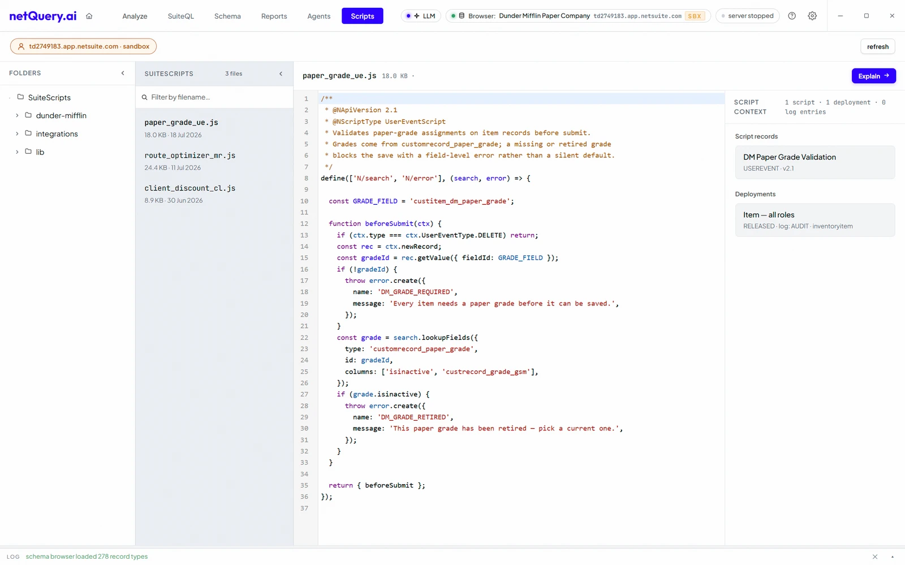Screen dimensions: 905x565
Task: Switch to the Agents tab
Action: click(x=319, y=16)
